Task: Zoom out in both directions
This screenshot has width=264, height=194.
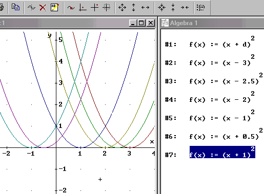Action: [122, 8]
